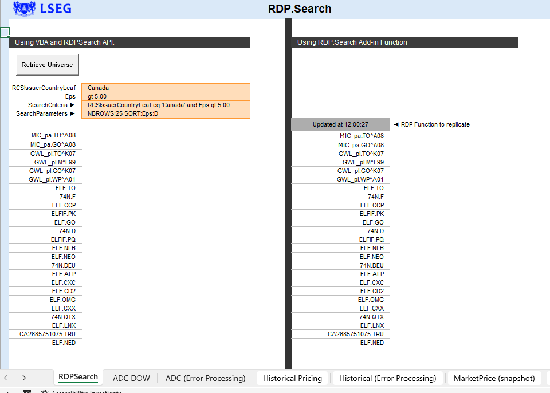Image resolution: width=550 pixels, height=393 pixels.
Task: Select GWL_pl.M^L99 in the Add-in Function results
Action: coord(340,162)
